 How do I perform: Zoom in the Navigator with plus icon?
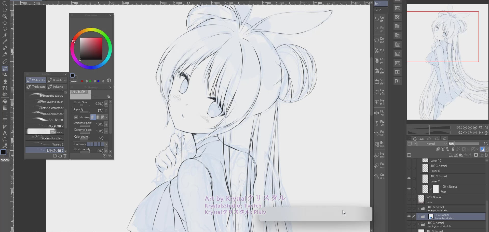click(470, 127)
